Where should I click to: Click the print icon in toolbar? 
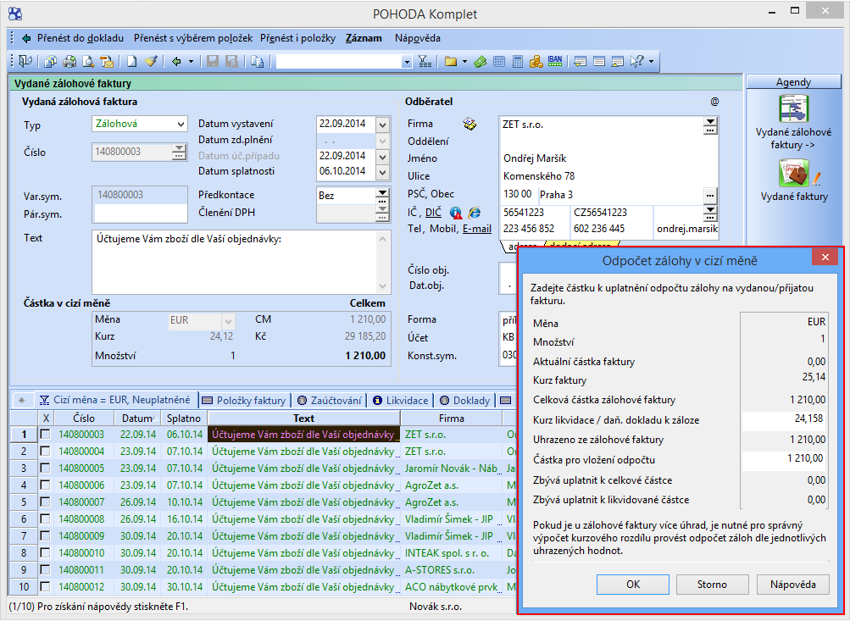pos(69,61)
